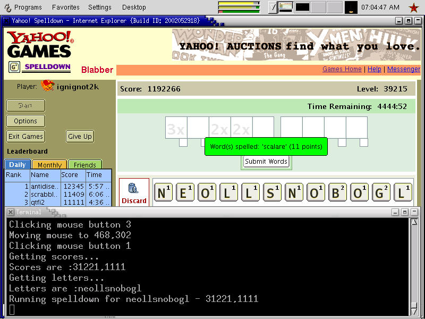Click the Yahoo! Games logo

coord(40,44)
